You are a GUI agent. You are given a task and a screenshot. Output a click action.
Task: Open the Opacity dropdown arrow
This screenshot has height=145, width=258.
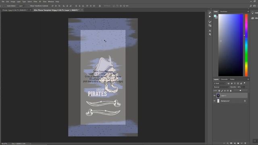(x=244, y=87)
